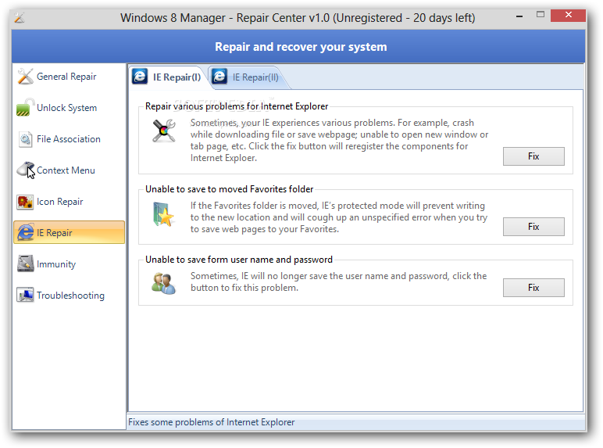Click 'Unable to save form user name and password' heading
Screen dimensions: 603x448
point(239,260)
